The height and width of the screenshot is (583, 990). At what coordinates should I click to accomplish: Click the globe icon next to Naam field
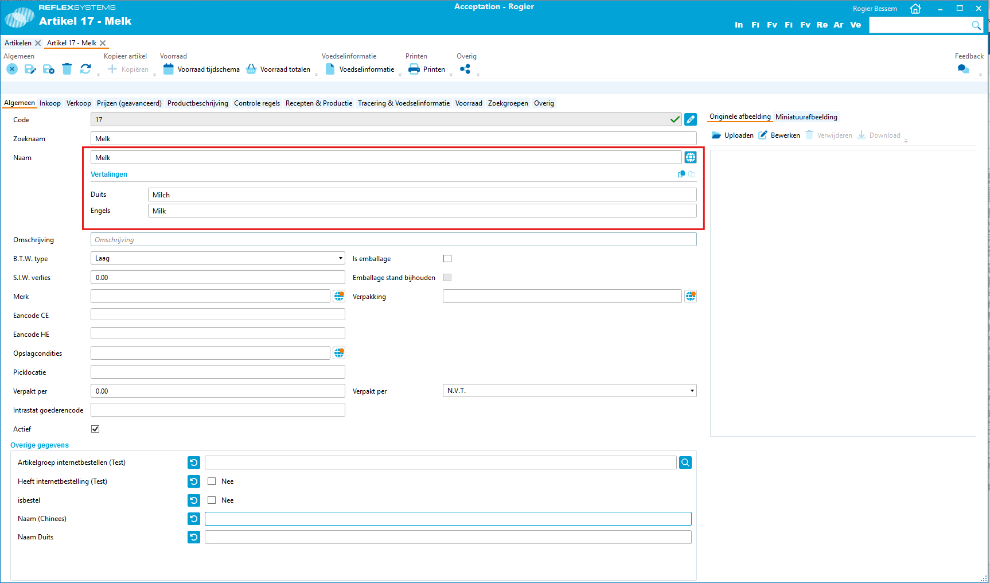pyautogui.click(x=691, y=157)
